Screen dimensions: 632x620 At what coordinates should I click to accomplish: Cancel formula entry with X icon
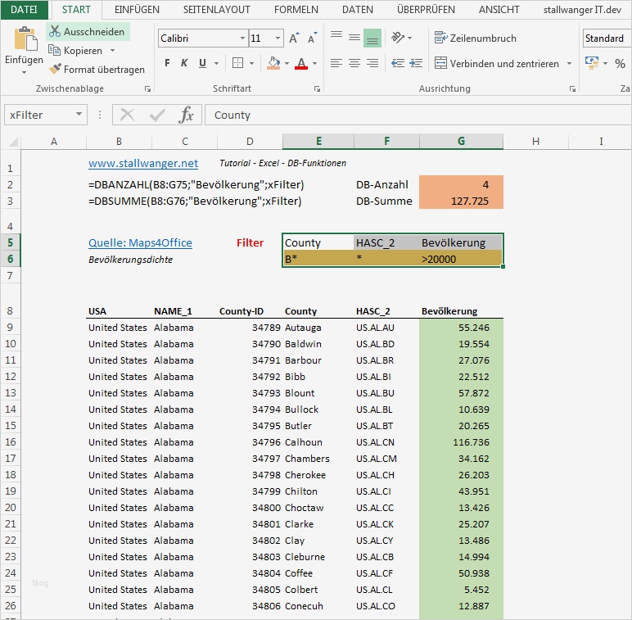pyautogui.click(x=128, y=115)
